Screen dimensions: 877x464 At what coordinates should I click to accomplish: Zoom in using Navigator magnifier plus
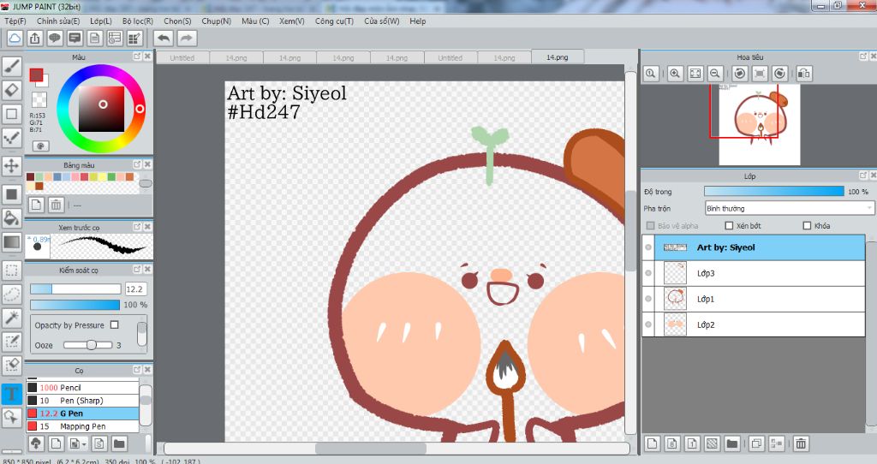point(675,74)
